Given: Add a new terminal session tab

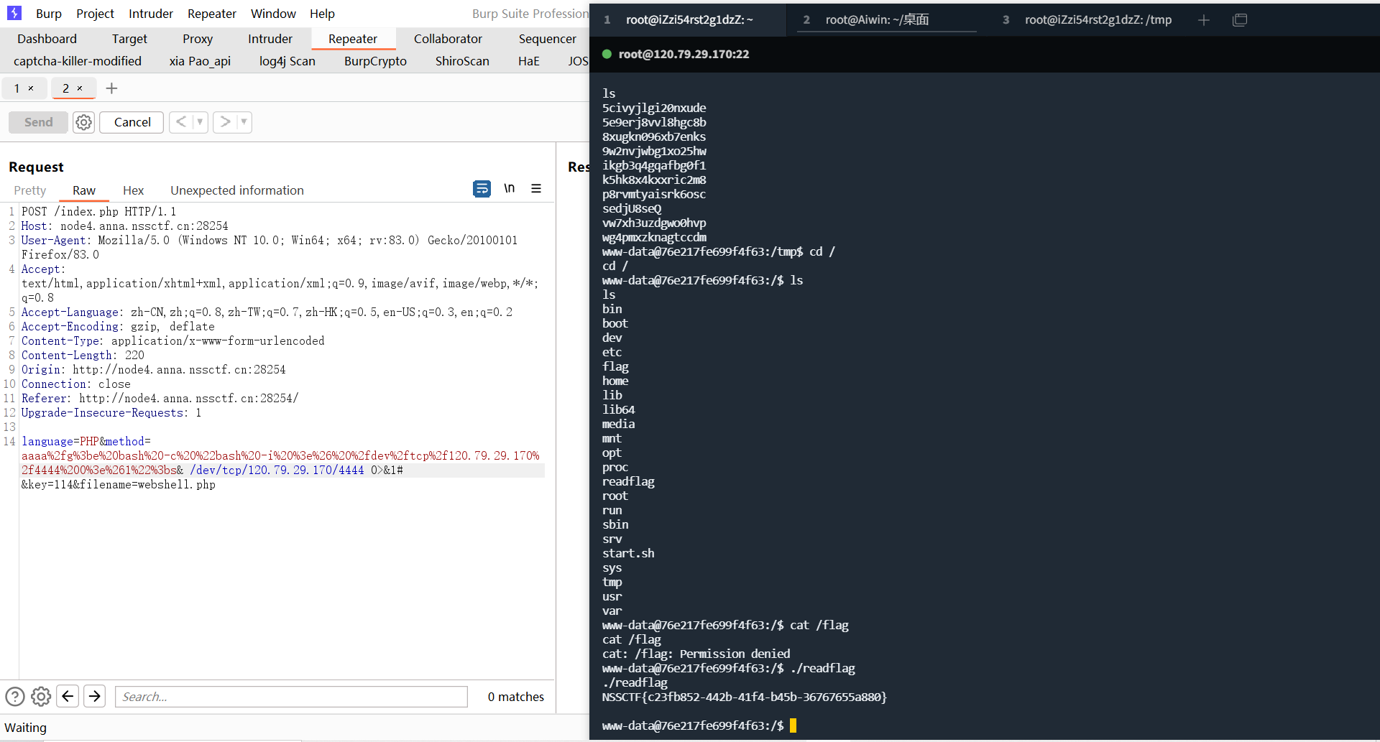Looking at the screenshot, I should point(1204,20).
